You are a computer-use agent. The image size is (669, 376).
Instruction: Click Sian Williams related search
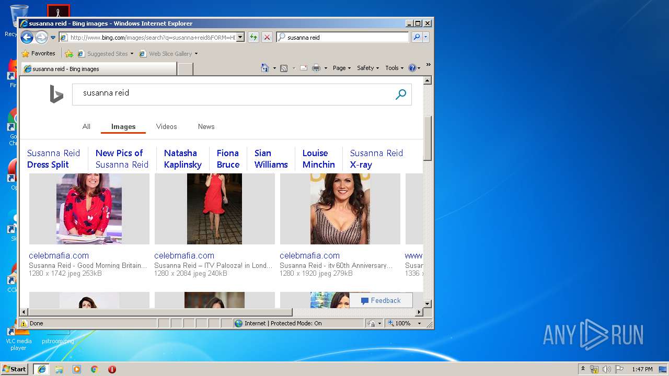pyautogui.click(x=271, y=159)
